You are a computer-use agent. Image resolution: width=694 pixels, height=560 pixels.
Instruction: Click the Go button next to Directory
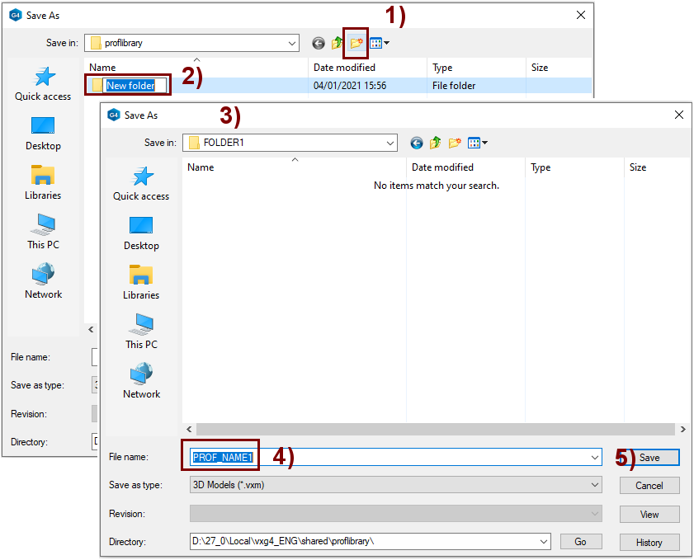pyautogui.click(x=581, y=542)
